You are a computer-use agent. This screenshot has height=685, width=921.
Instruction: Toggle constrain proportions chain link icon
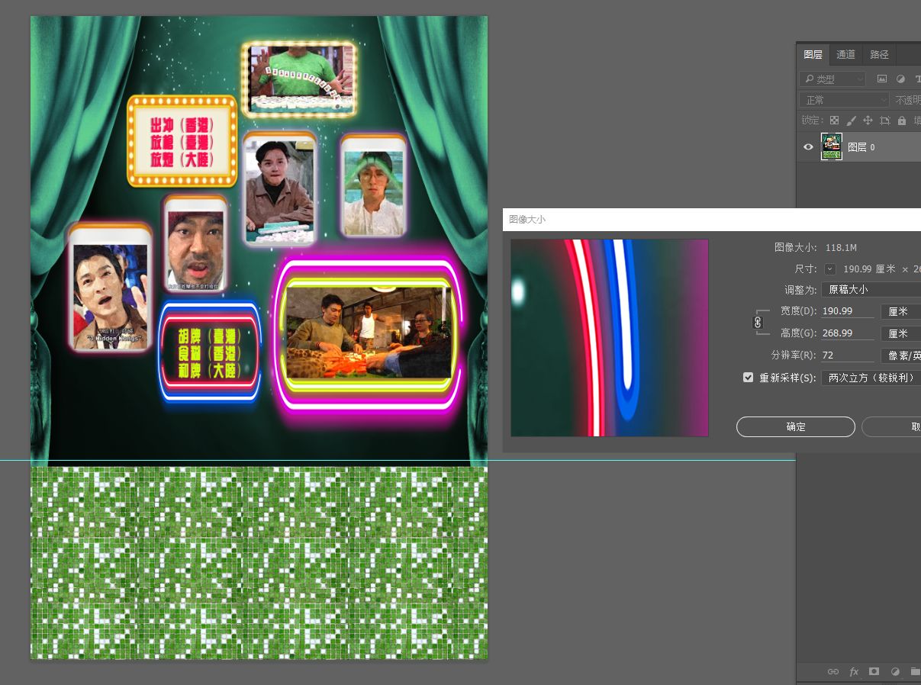(758, 323)
